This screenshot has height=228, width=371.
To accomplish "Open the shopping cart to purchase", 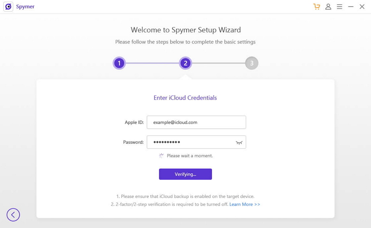I will (316, 7).
